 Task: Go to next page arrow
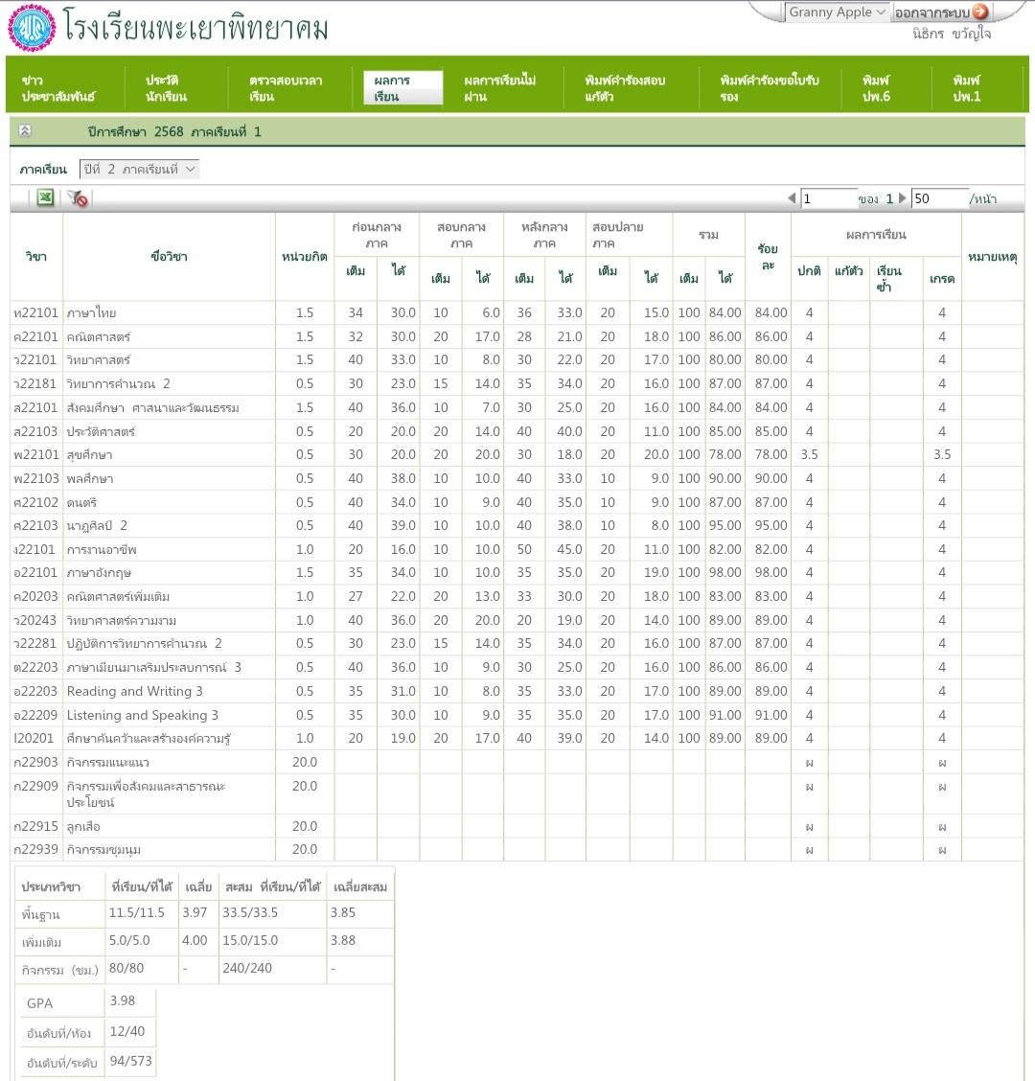coord(902,198)
